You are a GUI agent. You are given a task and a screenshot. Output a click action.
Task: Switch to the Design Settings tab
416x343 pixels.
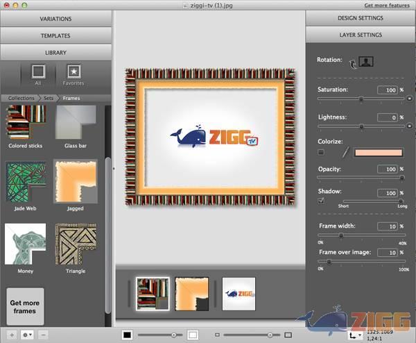click(x=361, y=18)
